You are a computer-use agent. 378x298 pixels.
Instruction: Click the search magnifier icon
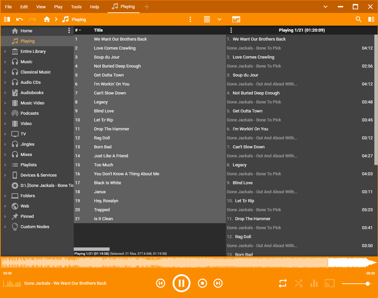[358, 19]
